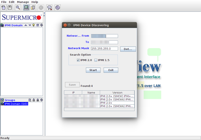Click the group devices toolbar icon
Viewport: 201px width, 140px height.
tap(33, 8)
